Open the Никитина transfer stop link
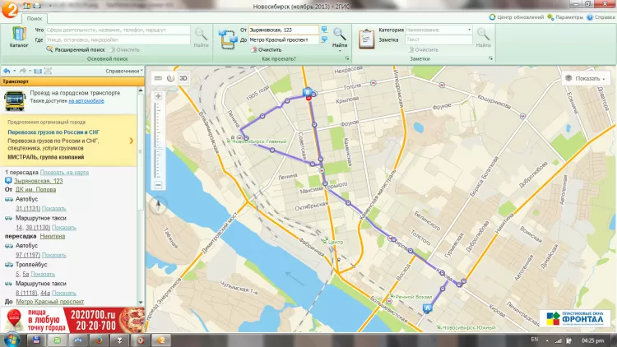Image resolution: width=617 pixels, height=347 pixels. tap(53, 236)
